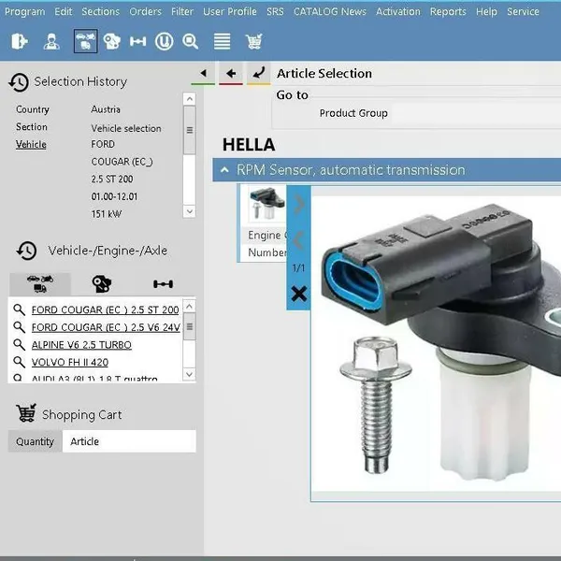Viewport: 561px width, 561px height.
Task: Open the user mechanic profile icon
Action: 51,41
